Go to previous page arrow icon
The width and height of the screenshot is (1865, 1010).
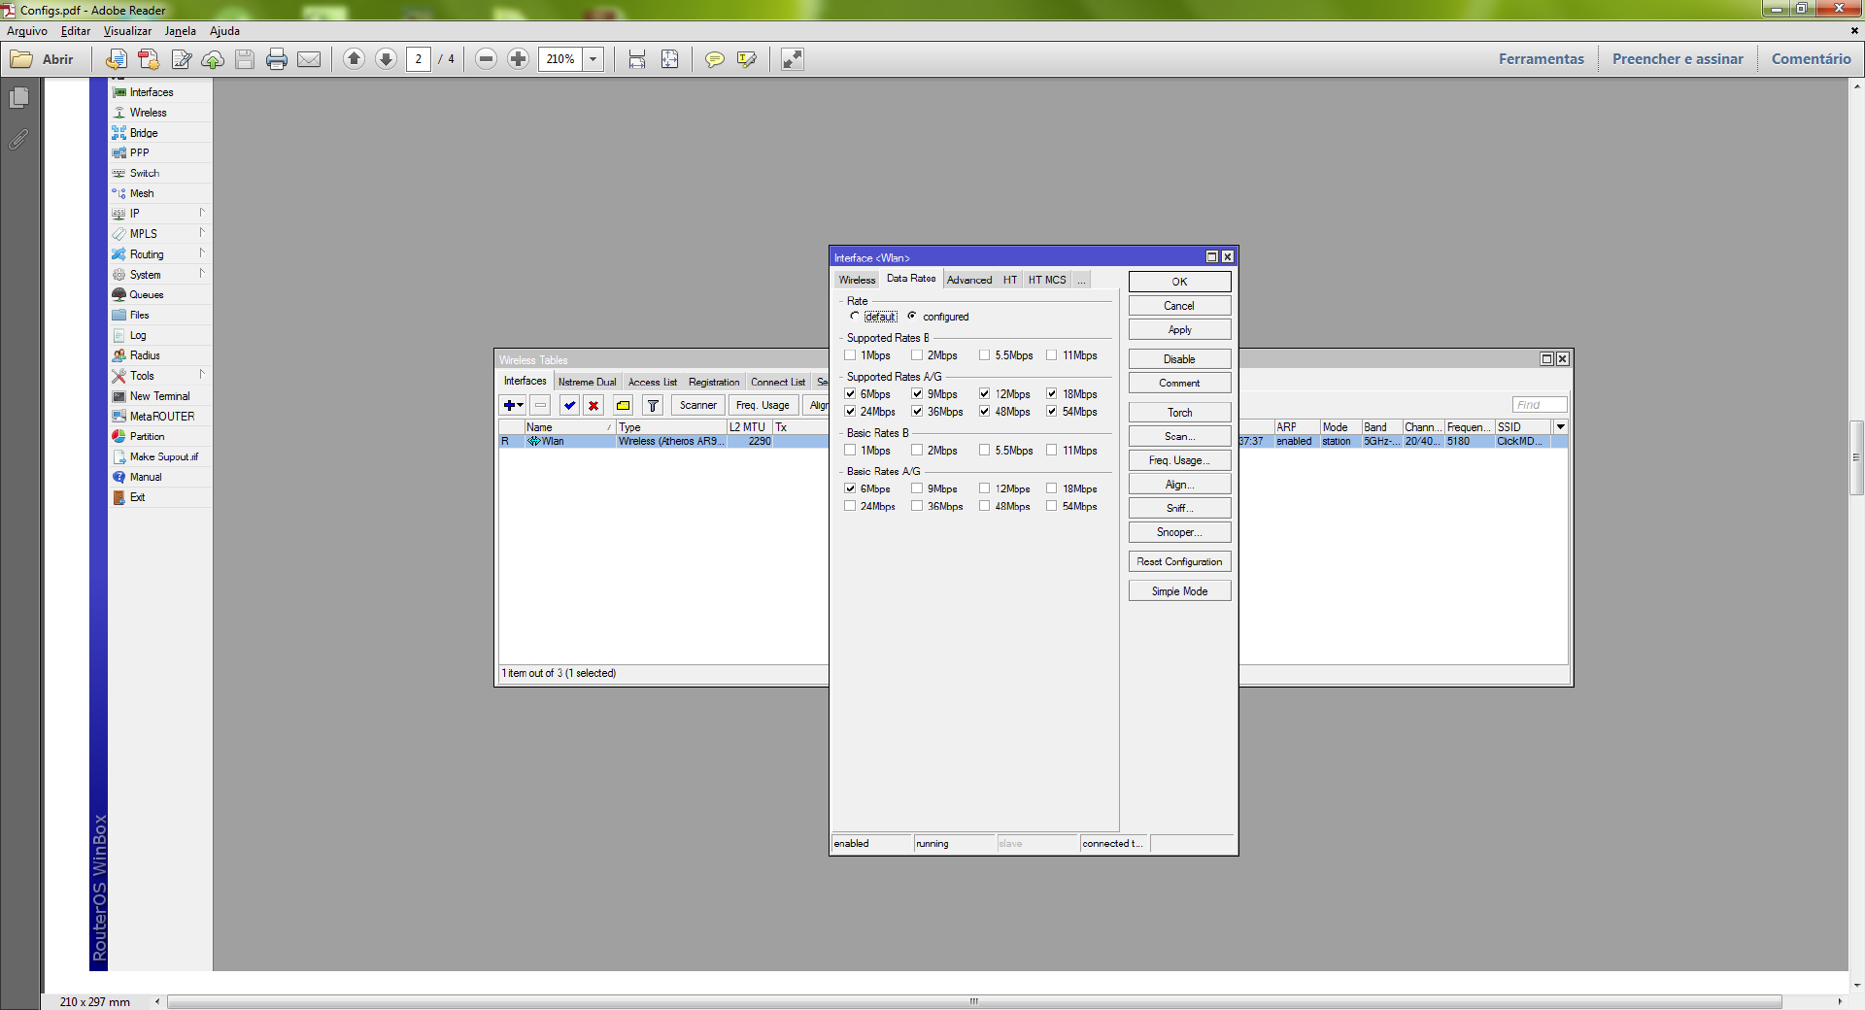pos(355,59)
